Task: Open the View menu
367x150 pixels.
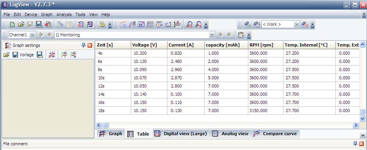Action: pos(93,14)
